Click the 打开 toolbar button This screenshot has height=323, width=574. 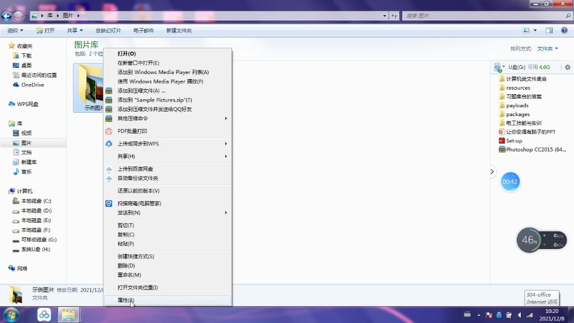coord(45,30)
